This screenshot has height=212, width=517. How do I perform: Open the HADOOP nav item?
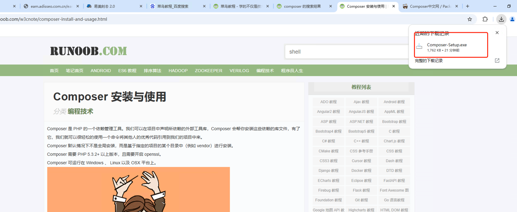[x=178, y=71]
